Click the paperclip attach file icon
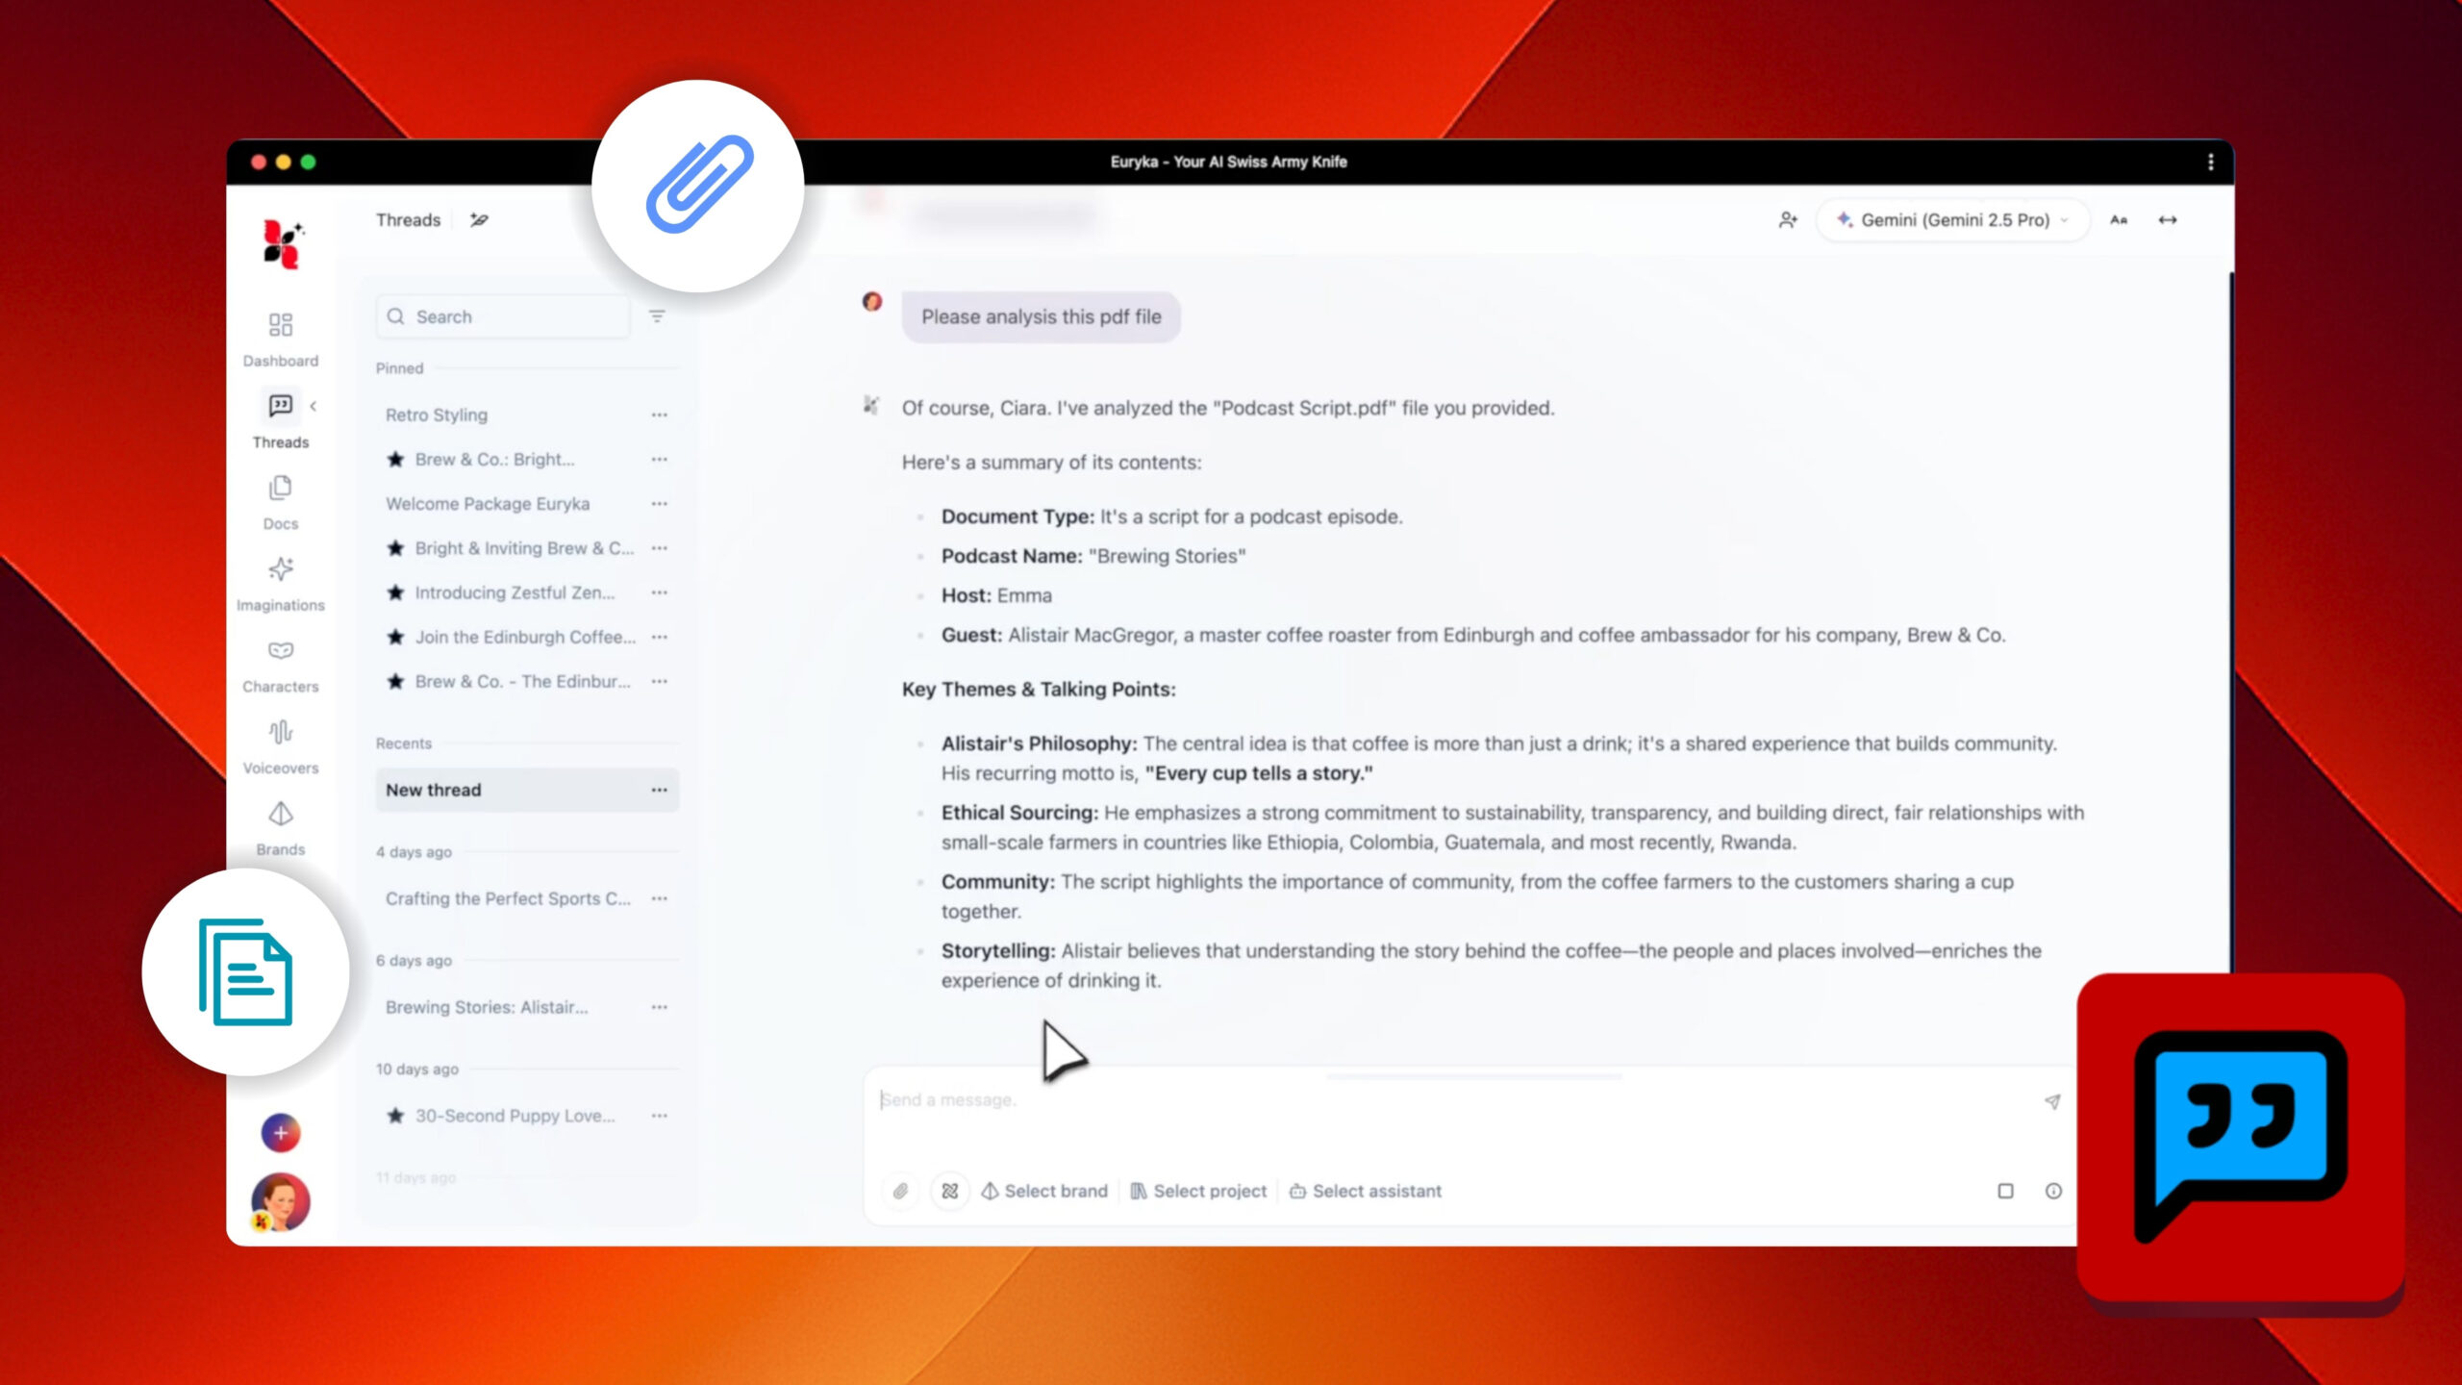 coord(900,1191)
